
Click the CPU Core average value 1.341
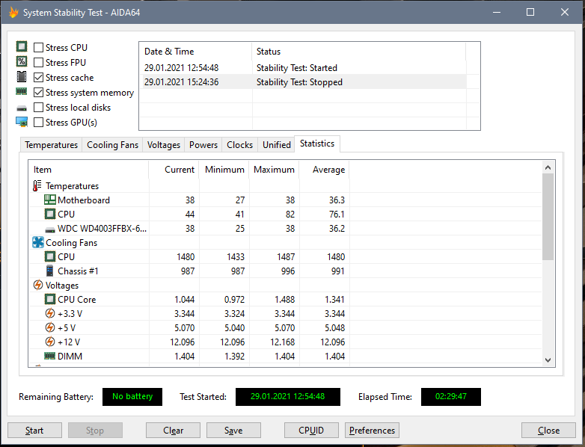[334, 299]
